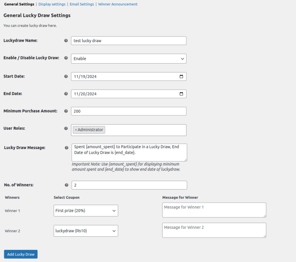The width and height of the screenshot is (296, 262).
Task: Open calendar picker for End Date
Action: tap(181, 94)
